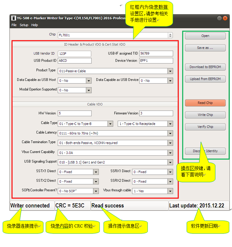
Task: Expand the Product Type dropdown
Action: [x=170, y=71]
